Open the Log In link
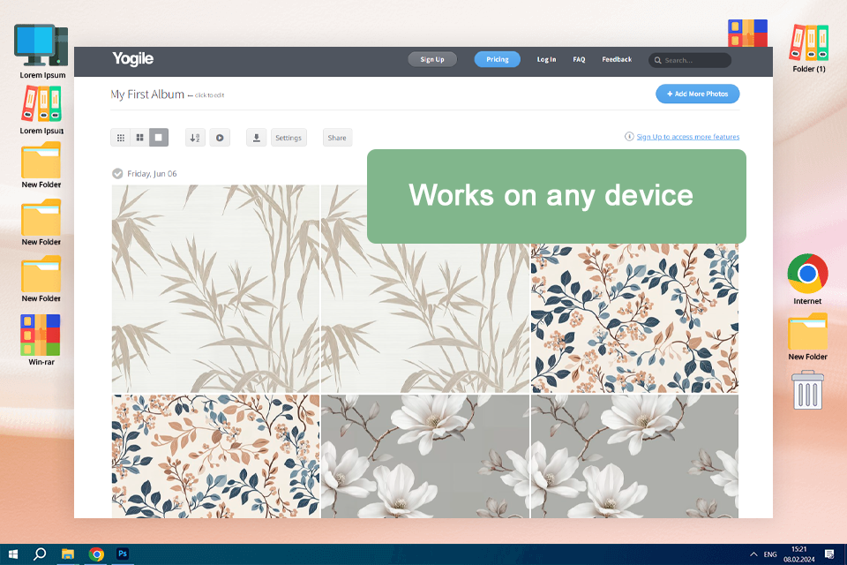Image resolution: width=847 pixels, height=565 pixels. tap(546, 59)
